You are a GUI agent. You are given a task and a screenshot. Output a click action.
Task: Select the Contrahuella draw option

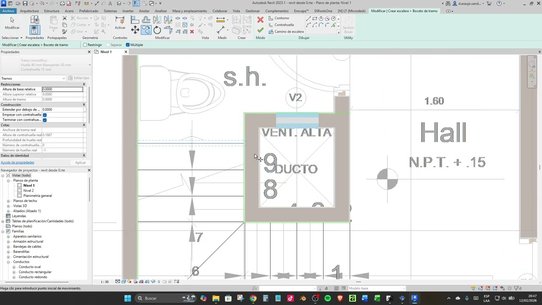click(281, 25)
